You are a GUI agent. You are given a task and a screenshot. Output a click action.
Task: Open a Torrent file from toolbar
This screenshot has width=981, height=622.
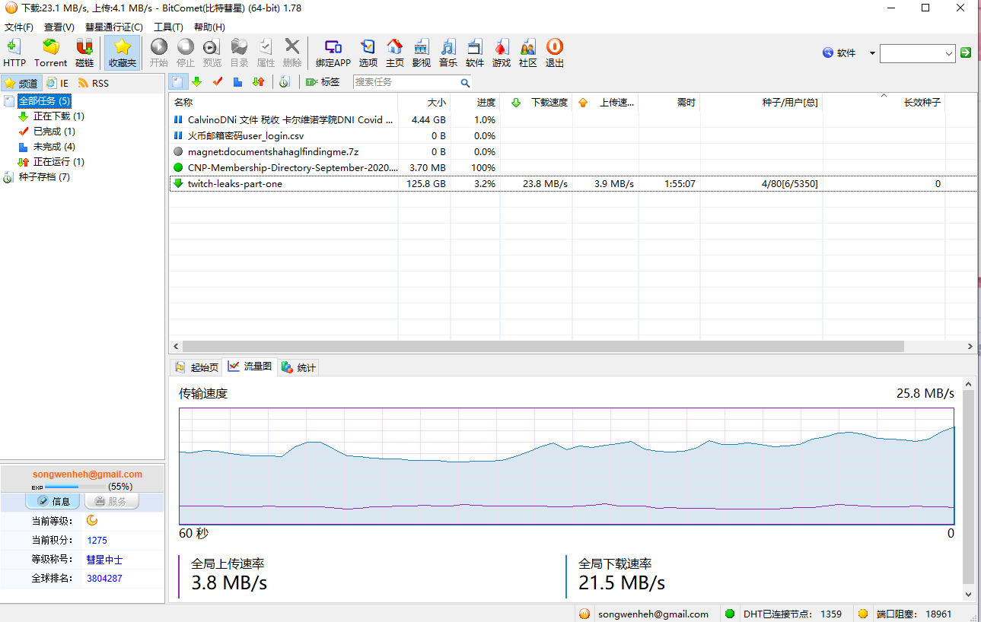click(x=50, y=53)
